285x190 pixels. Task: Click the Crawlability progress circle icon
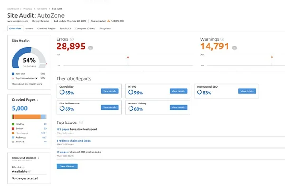point(62,92)
